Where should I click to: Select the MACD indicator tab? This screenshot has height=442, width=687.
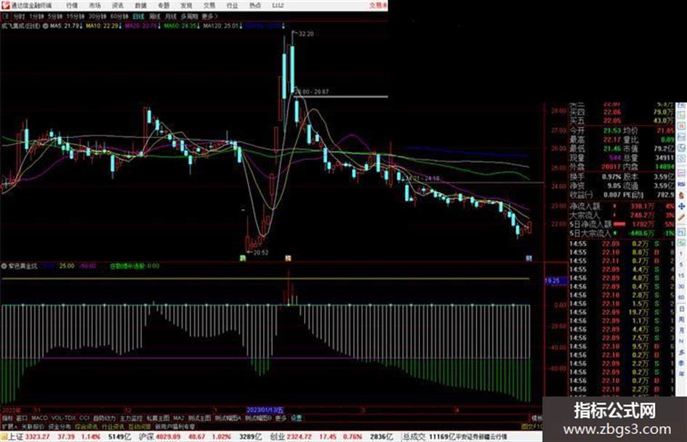tap(39, 418)
